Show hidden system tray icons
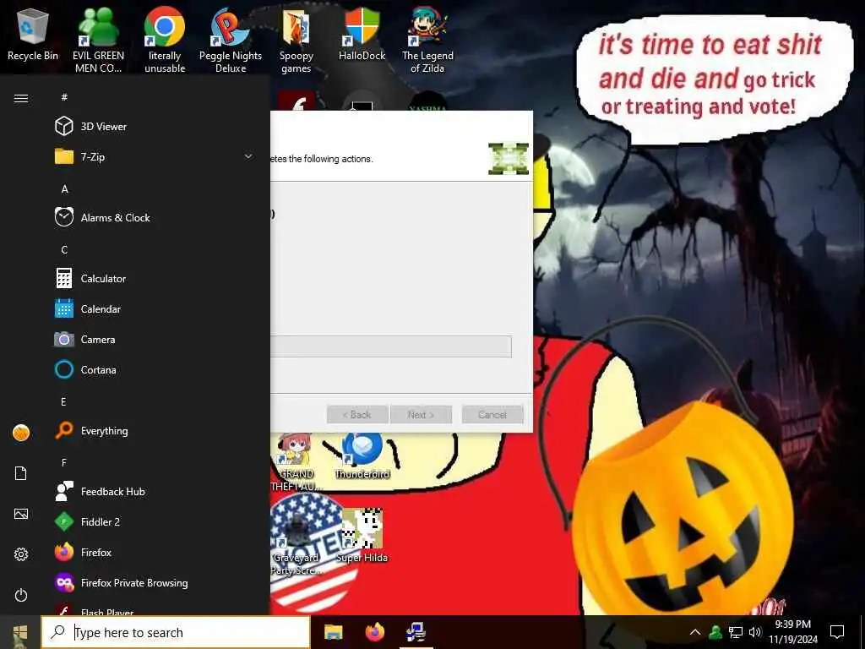The image size is (865, 649). tap(695, 632)
